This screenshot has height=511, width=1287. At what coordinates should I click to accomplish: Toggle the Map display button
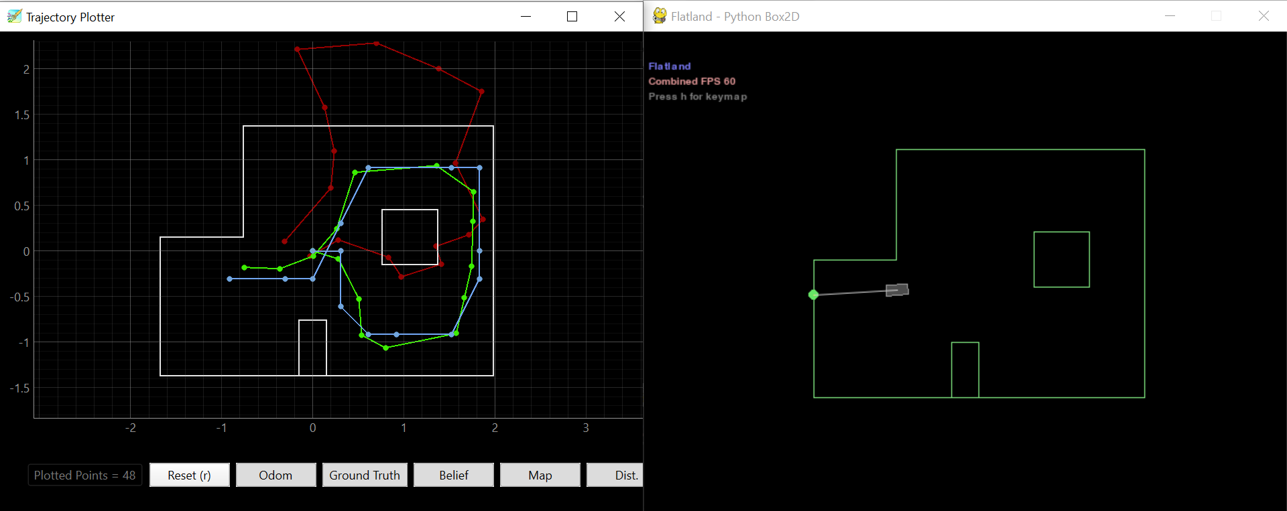[x=540, y=475]
